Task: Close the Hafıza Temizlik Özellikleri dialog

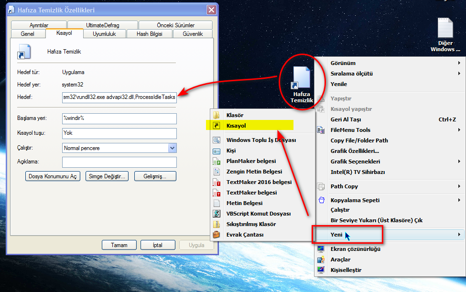Action: pos(211,10)
